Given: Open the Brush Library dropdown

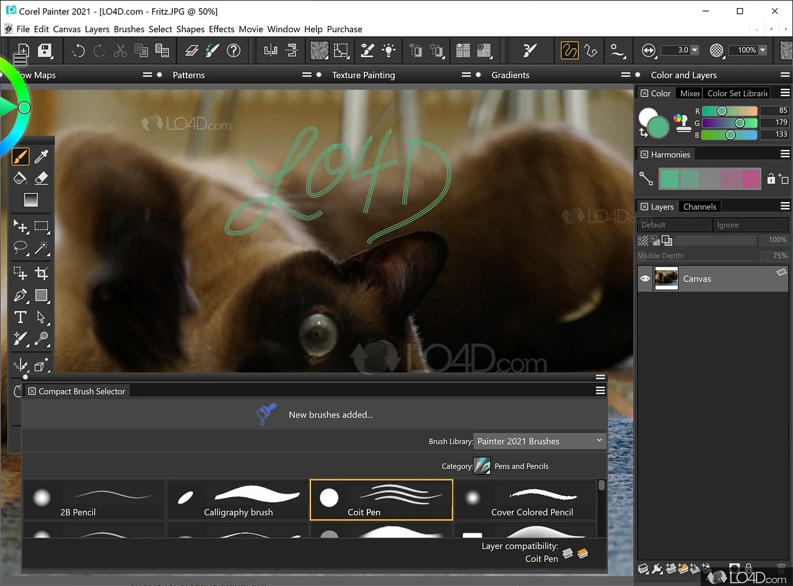Looking at the screenshot, I should tap(539, 441).
